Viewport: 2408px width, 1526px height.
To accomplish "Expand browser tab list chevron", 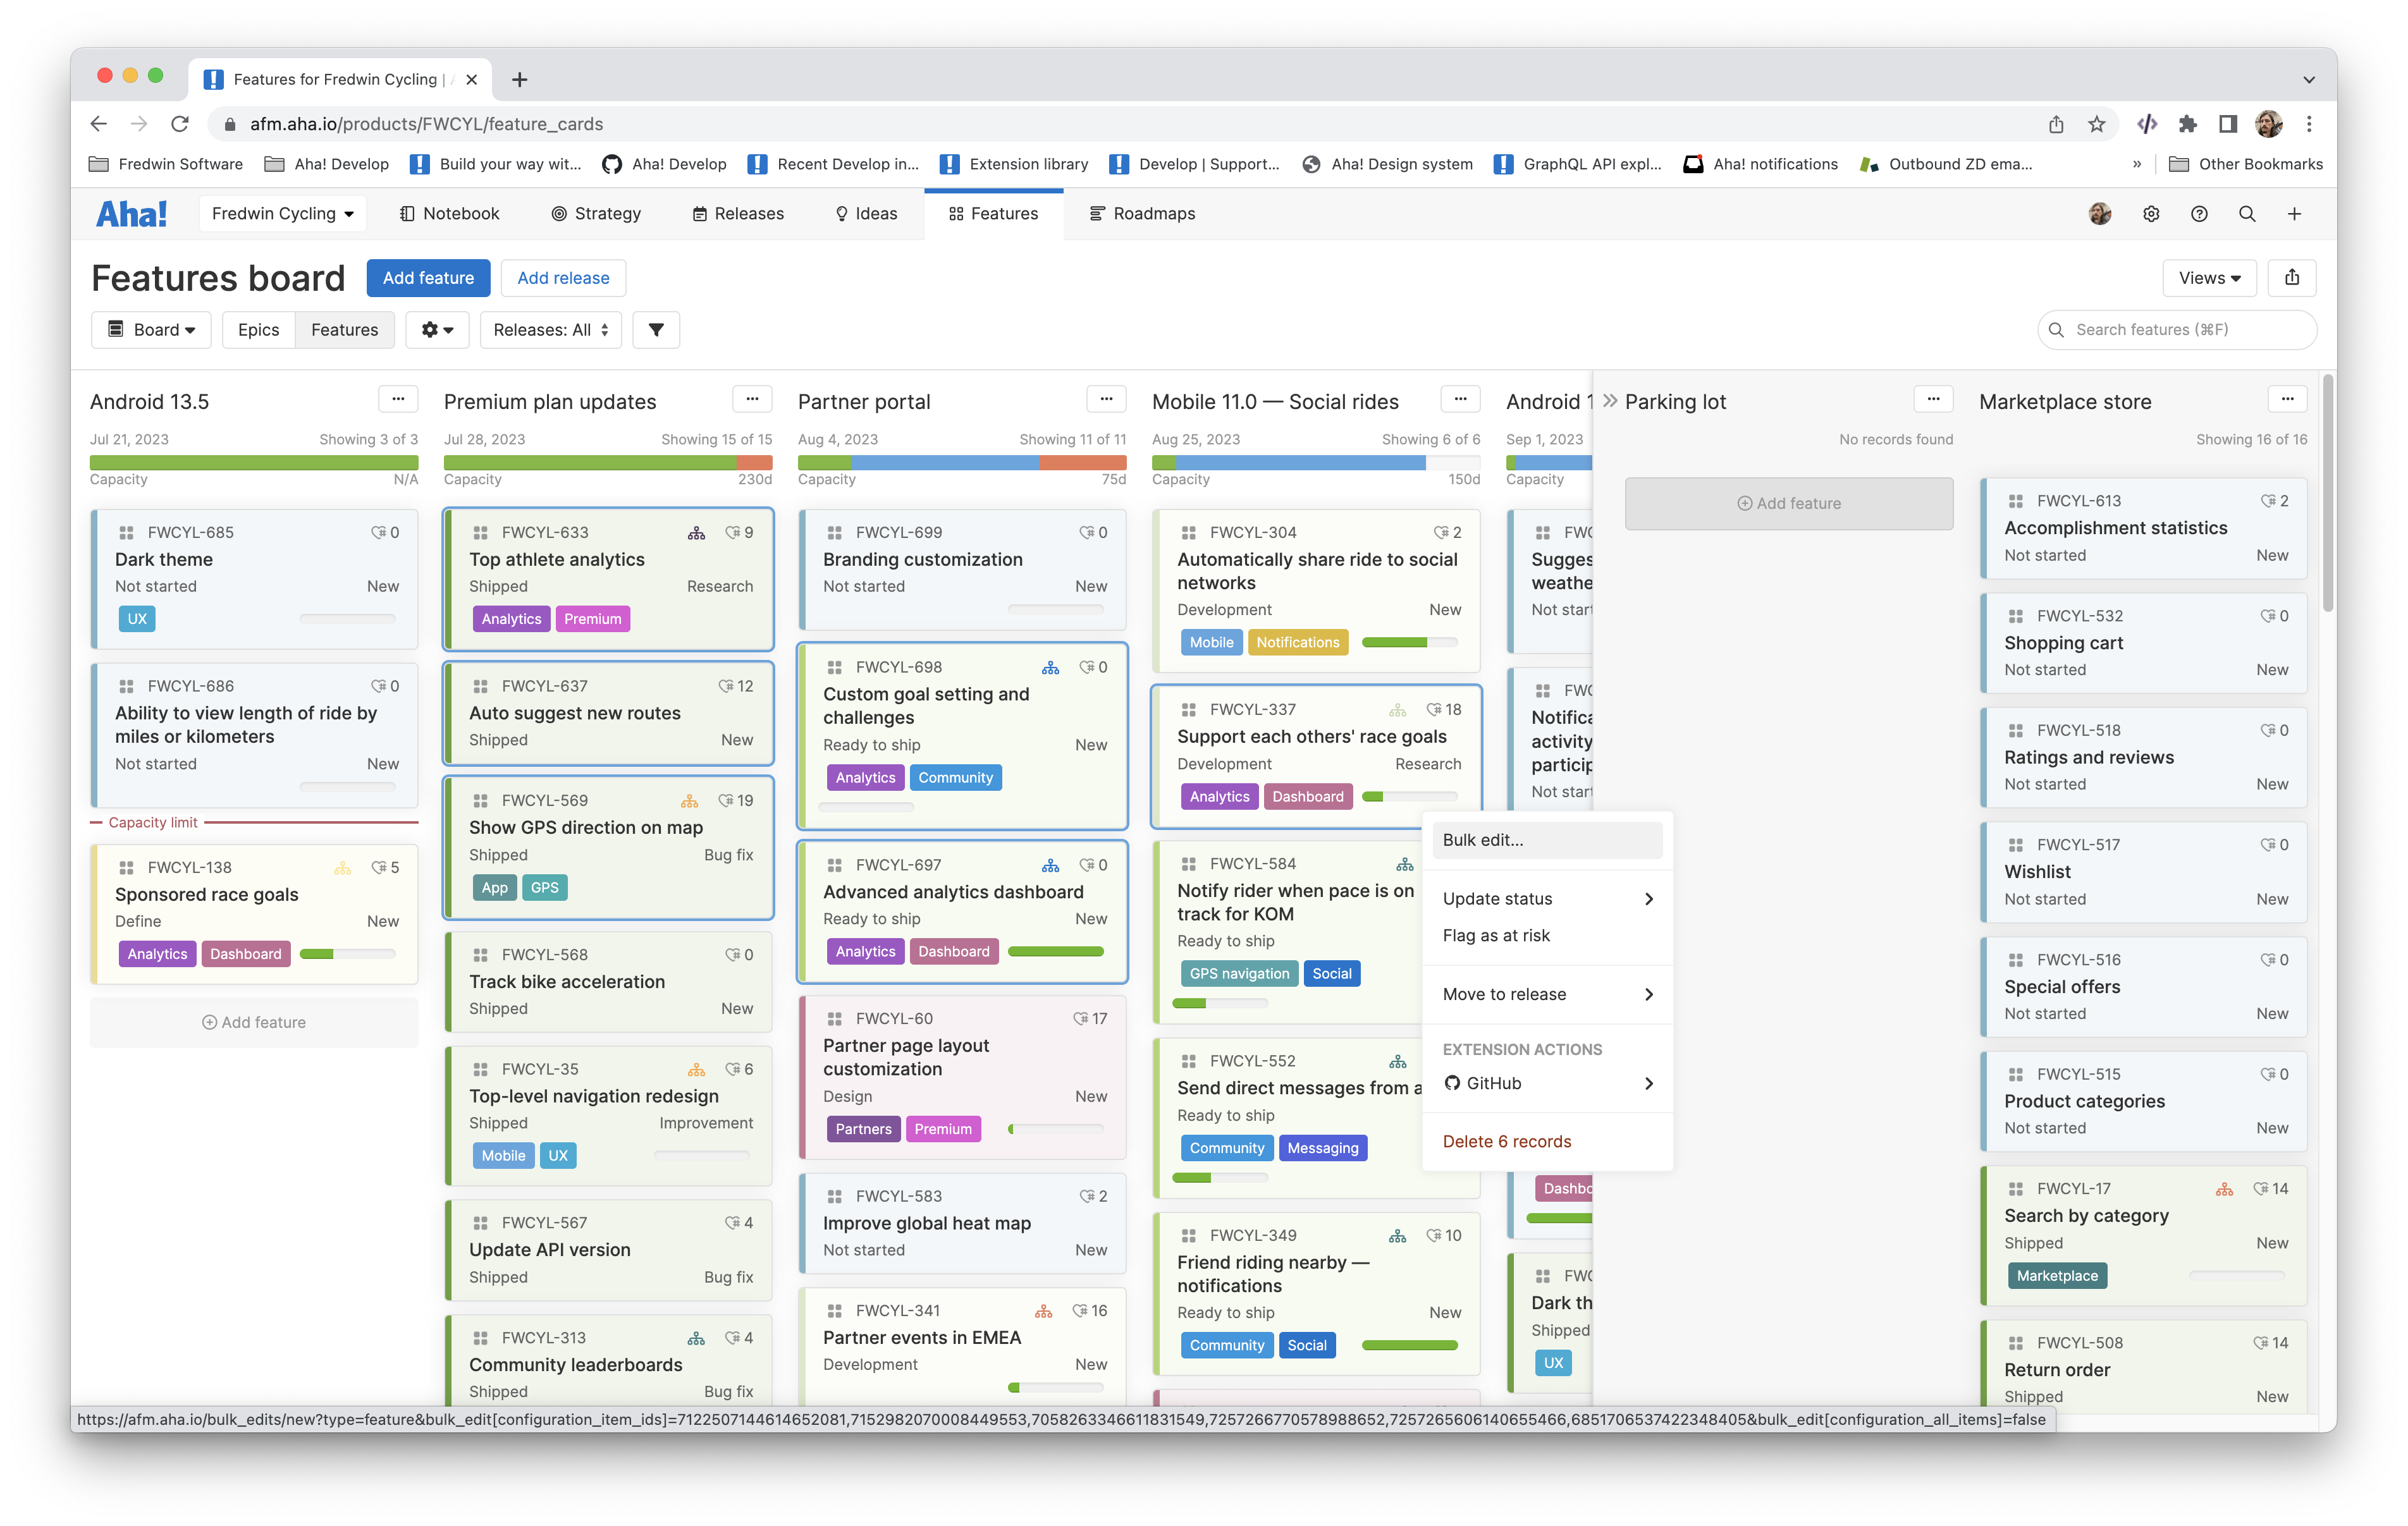I will pyautogui.click(x=2309, y=80).
